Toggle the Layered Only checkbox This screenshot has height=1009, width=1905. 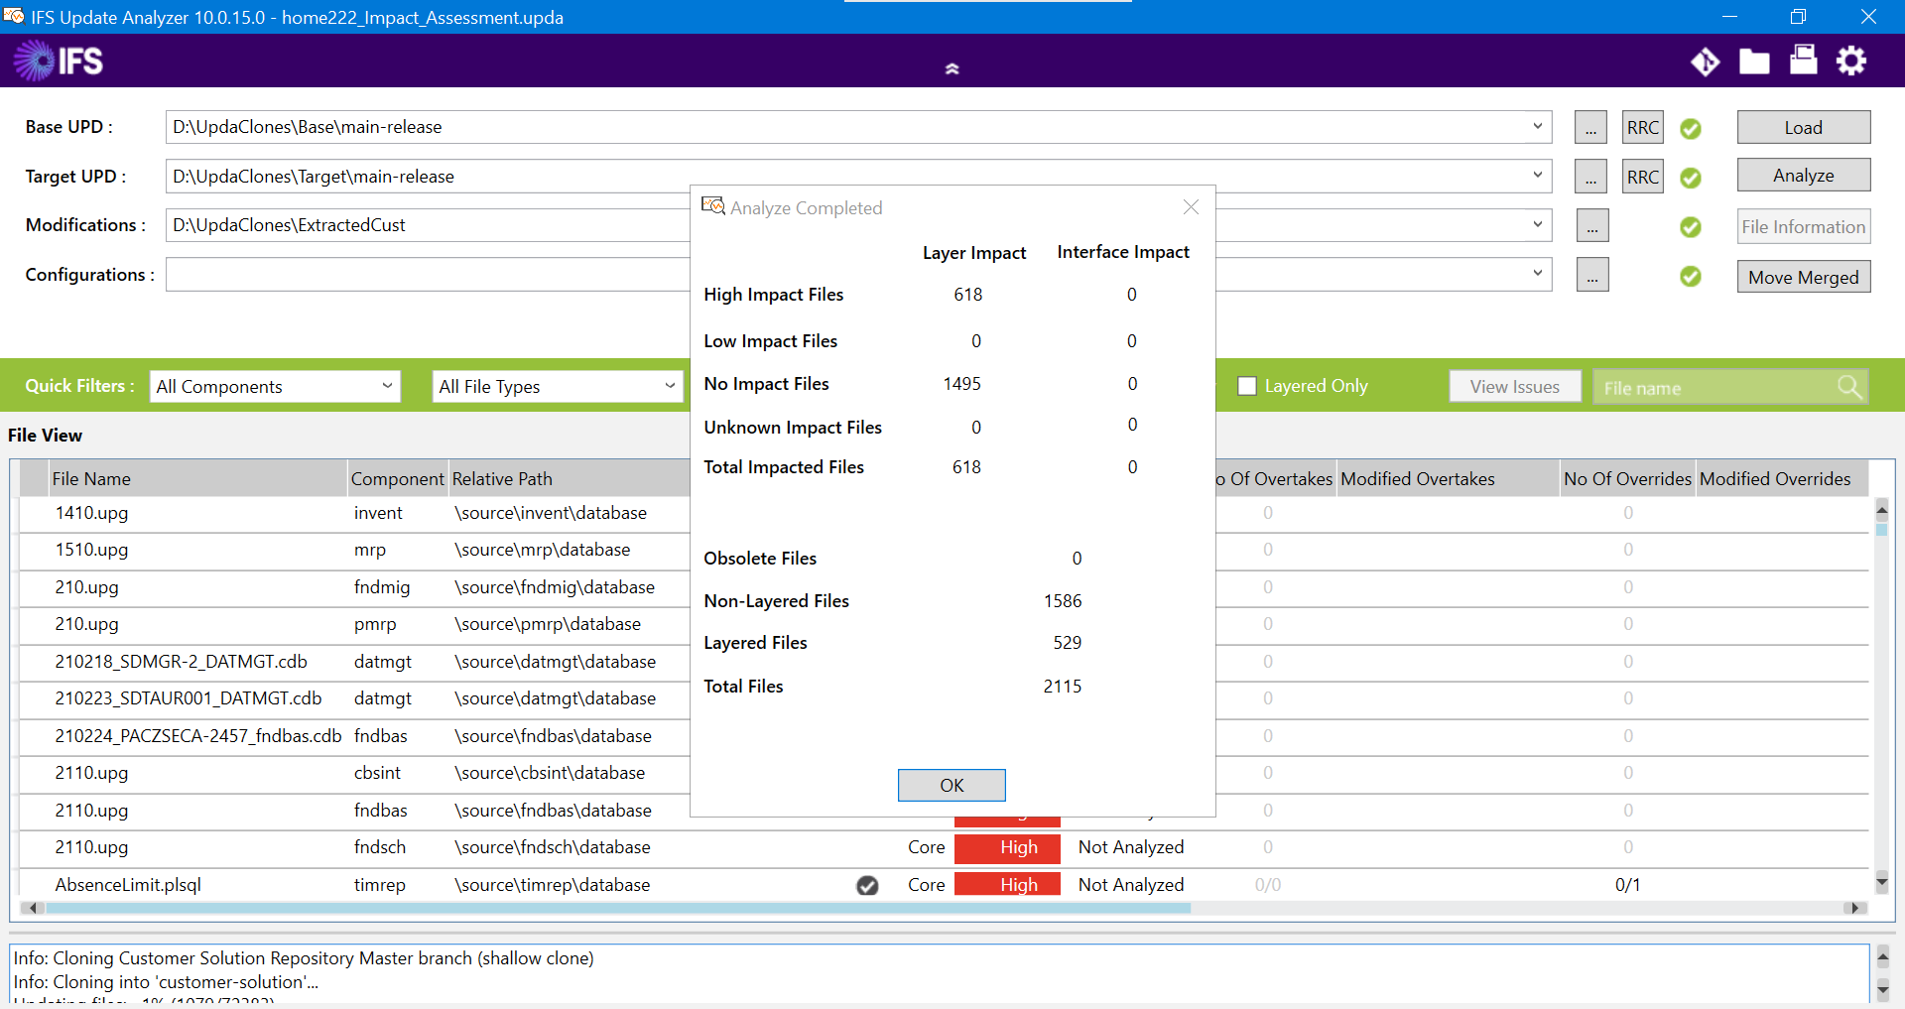(x=1247, y=386)
